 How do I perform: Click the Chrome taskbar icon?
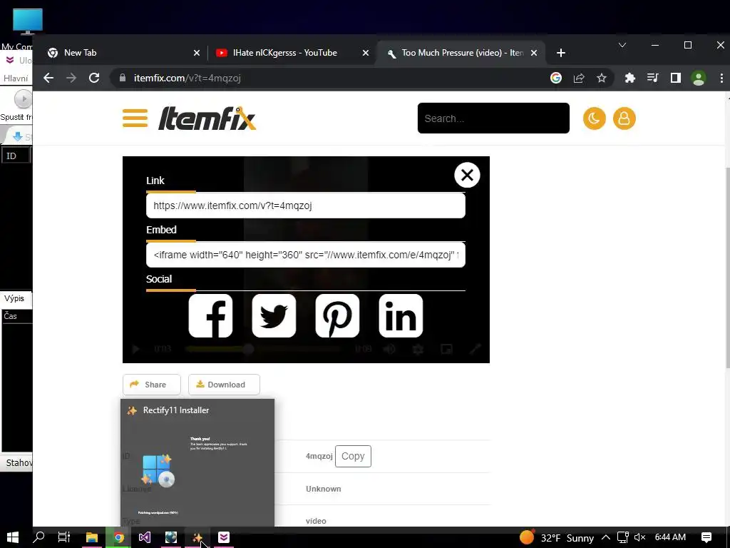tap(118, 537)
